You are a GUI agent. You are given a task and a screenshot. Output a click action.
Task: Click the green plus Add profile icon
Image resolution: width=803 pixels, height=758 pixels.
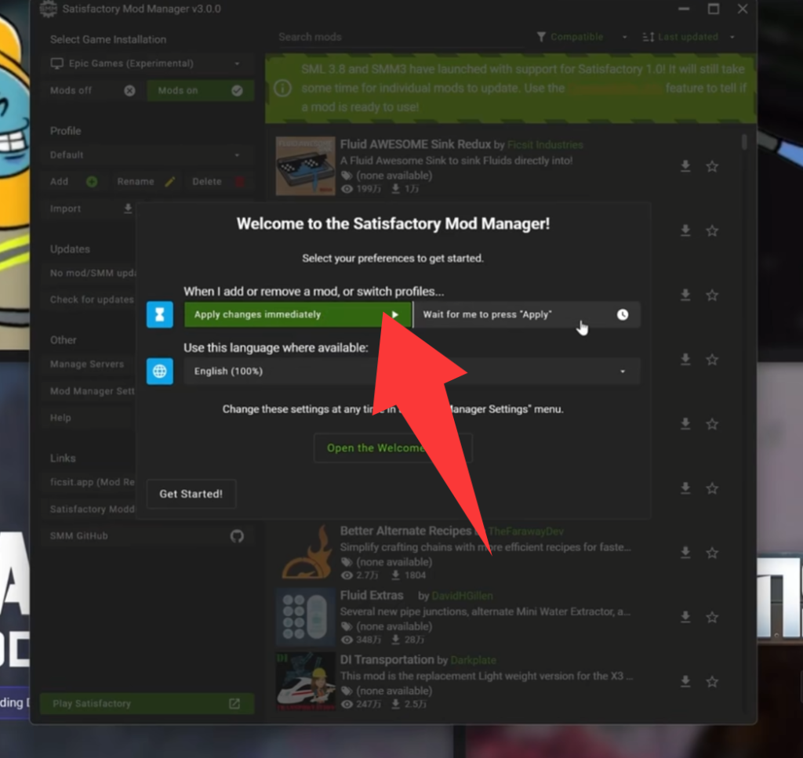92,182
